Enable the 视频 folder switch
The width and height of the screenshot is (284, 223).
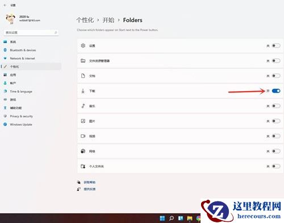pyautogui.click(x=276, y=136)
